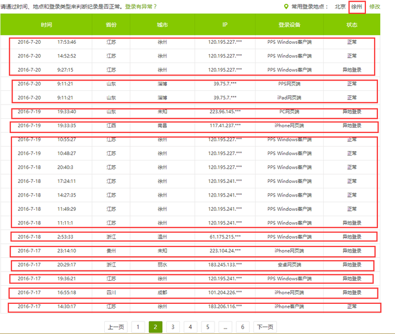Go to previous page with 上一页
Image resolution: width=395 pixels, height=334 pixels.
click(116, 327)
